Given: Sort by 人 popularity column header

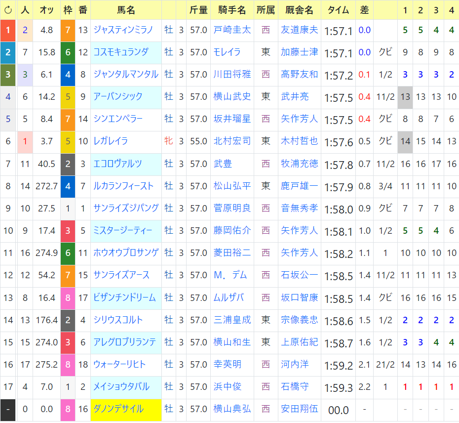Looking at the screenshot, I should tap(25, 10).
